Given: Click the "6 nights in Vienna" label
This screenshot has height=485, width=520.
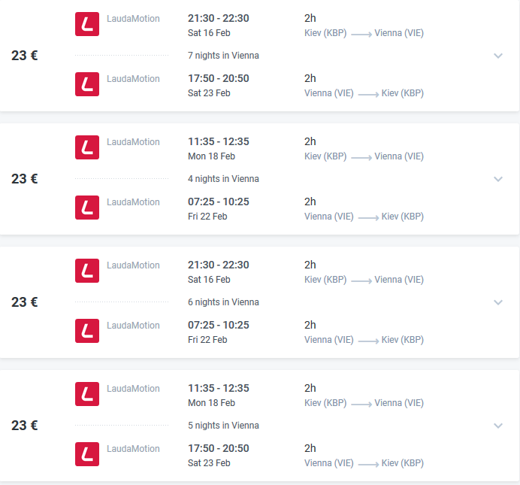Looking at the screenshot, I should point(223,302).
